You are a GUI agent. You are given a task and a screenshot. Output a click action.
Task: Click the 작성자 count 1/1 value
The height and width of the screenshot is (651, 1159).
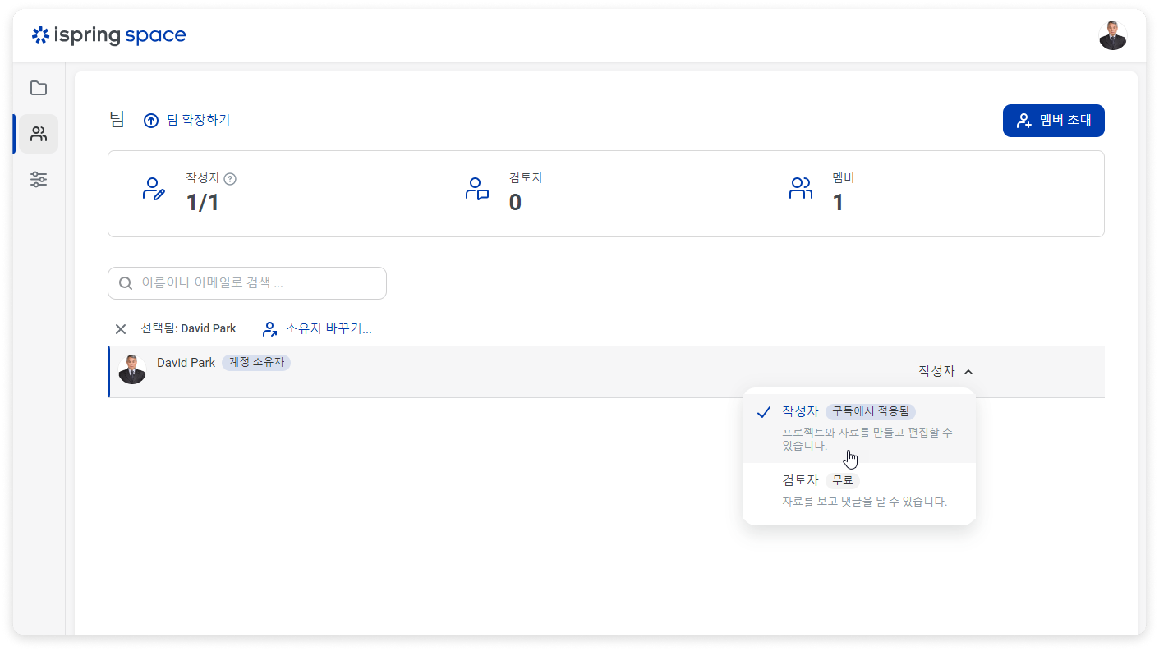tap(202, 202)
